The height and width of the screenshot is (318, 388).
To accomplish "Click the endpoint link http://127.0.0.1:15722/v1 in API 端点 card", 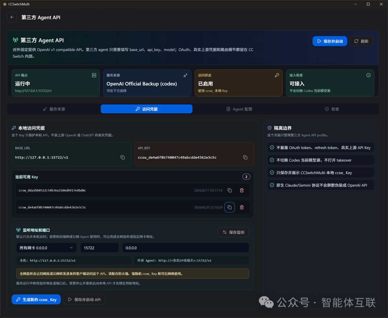I will coord(33,91).
